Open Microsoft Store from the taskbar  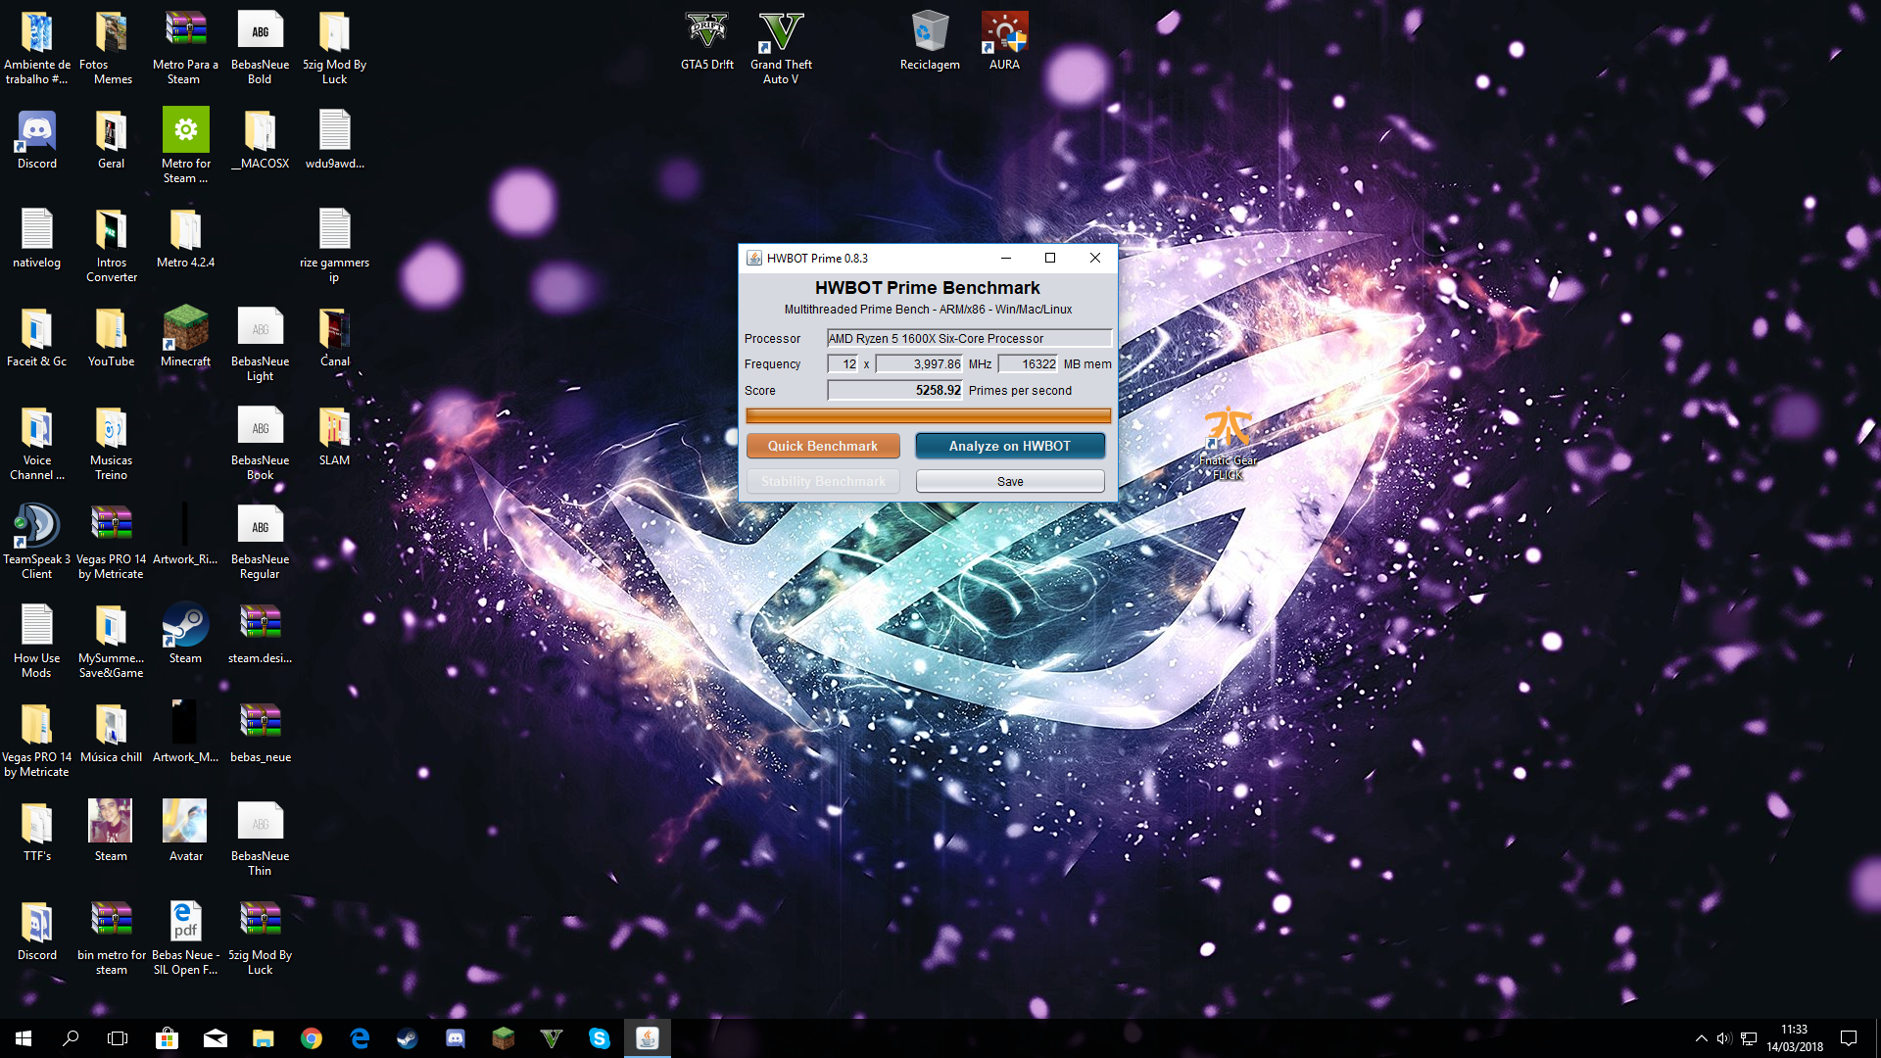tap(167, 1038)
